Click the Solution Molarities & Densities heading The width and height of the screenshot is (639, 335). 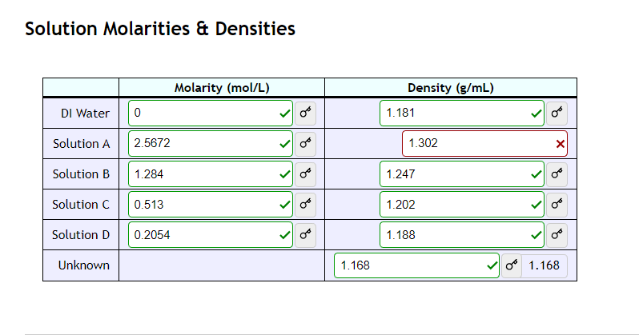[x=160, y=29]
